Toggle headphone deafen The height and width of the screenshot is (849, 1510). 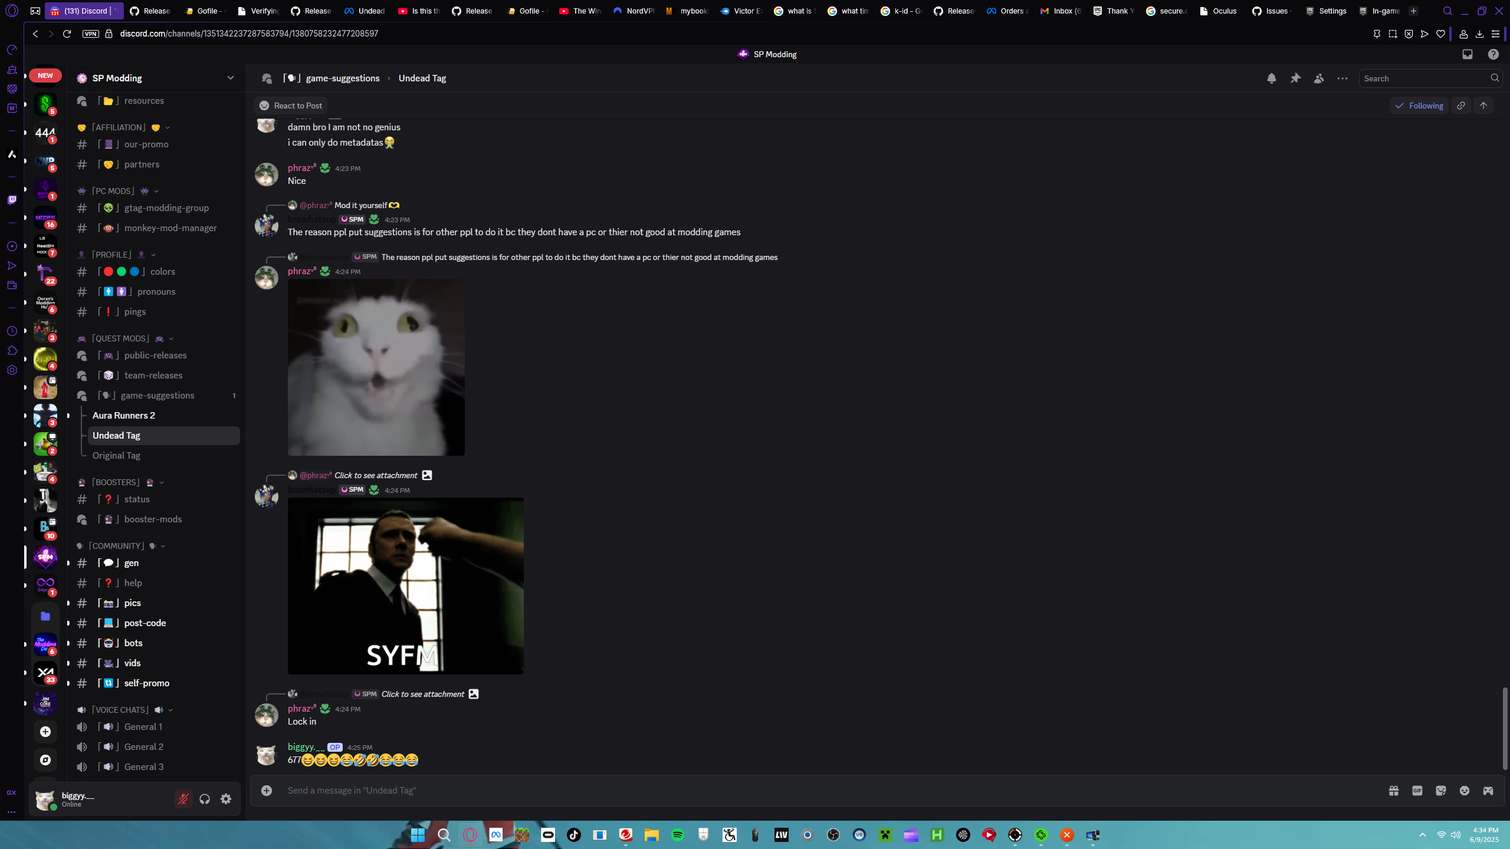[x=205, y=799]
